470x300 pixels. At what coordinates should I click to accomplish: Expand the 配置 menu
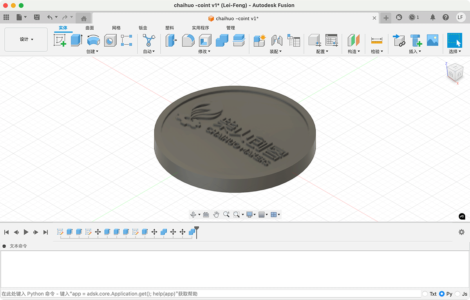click(x=322, y=51)
